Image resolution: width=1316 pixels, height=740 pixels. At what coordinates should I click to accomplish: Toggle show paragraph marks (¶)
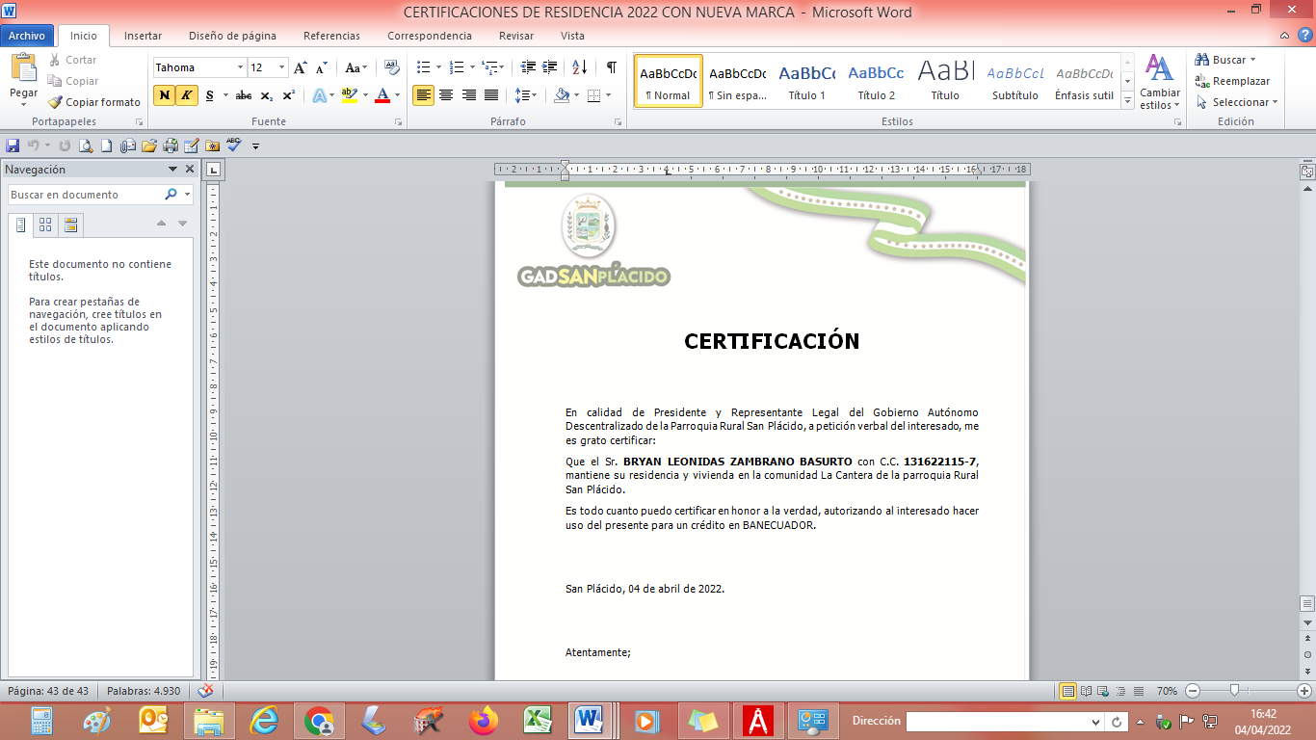(x=611, y=67)
